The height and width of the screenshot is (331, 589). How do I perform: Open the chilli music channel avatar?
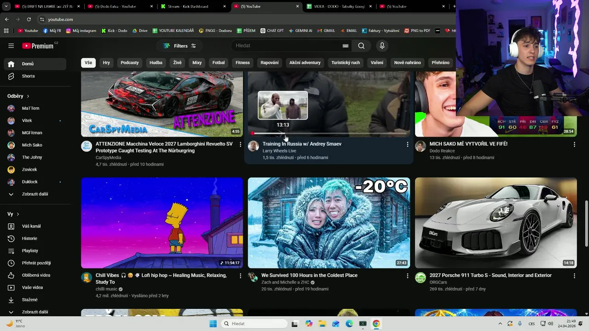tap(87, 277)
